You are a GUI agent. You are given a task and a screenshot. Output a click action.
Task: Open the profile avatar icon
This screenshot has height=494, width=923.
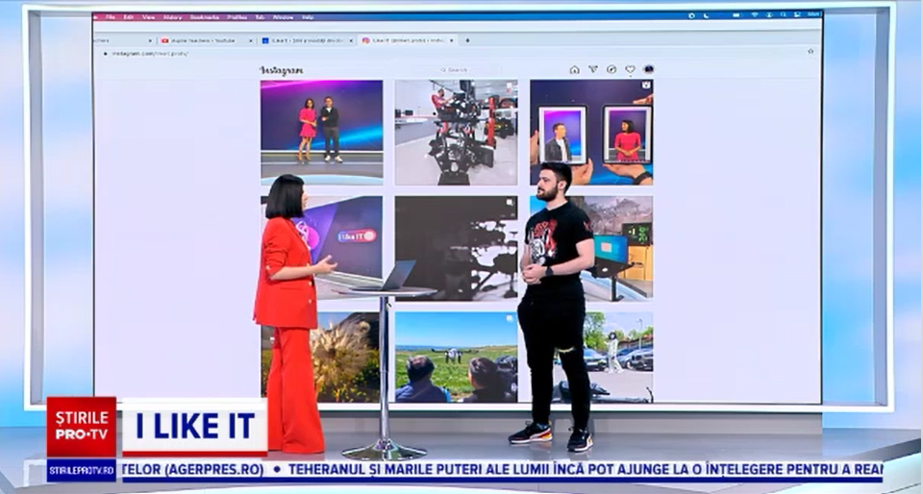[649, 69]
